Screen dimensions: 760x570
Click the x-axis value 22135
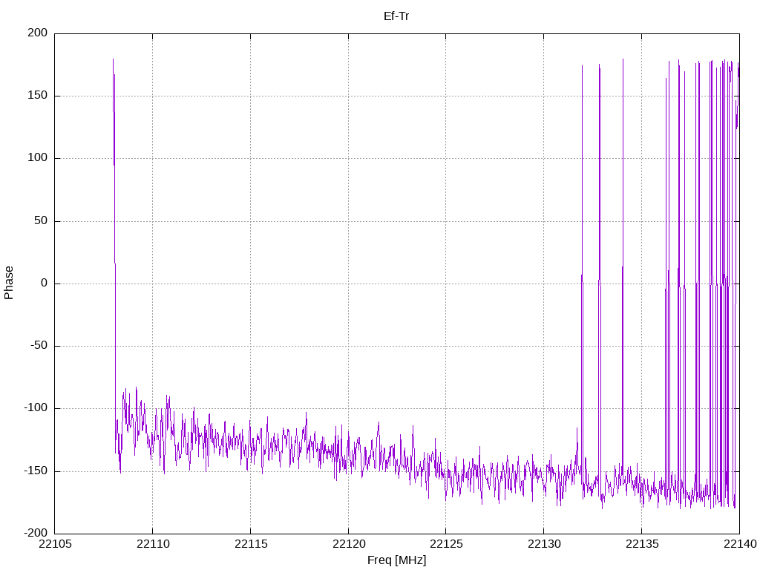(642, 544)
